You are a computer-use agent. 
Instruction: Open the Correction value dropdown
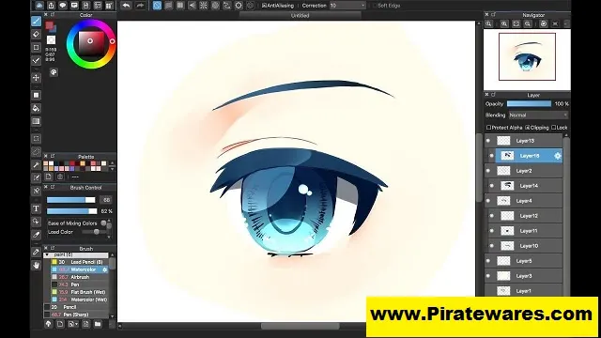[347, 6]
